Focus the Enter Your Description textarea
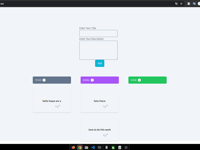Screen dimensions: 200x150 (x=98, y=50)
